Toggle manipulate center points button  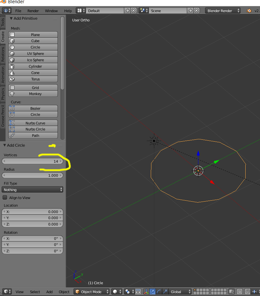(x=138, y=292)
